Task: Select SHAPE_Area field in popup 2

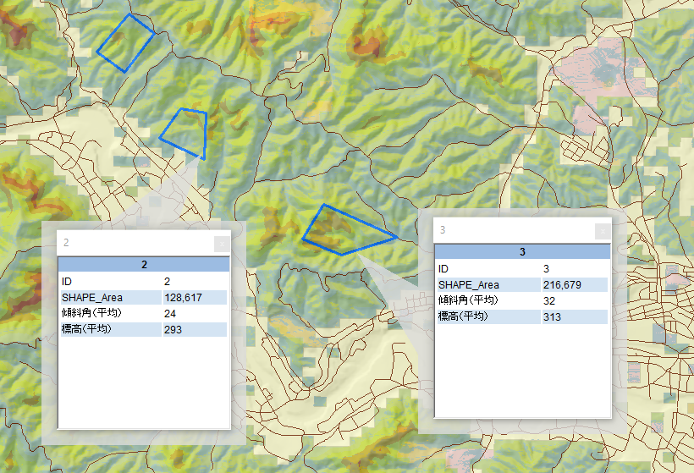Action: point(92,297)
